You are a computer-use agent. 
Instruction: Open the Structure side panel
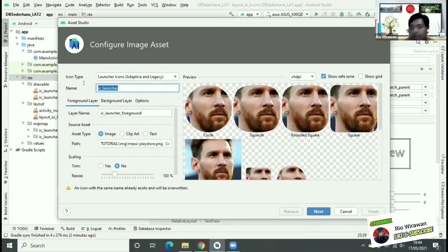(6, 140)
